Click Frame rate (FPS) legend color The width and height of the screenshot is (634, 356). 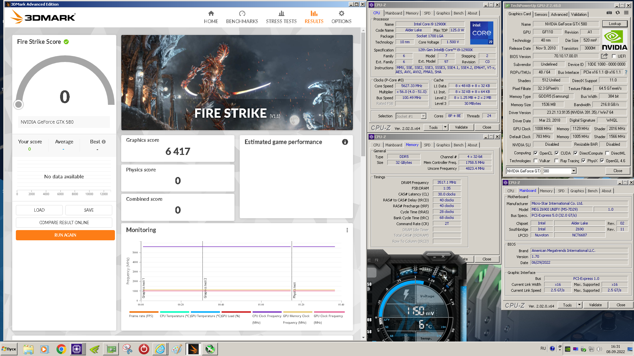(144, 312)
